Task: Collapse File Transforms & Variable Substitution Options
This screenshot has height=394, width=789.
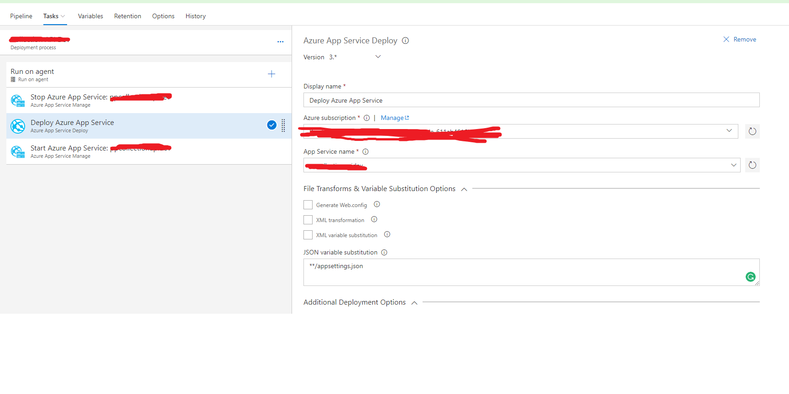Action: 464,189
